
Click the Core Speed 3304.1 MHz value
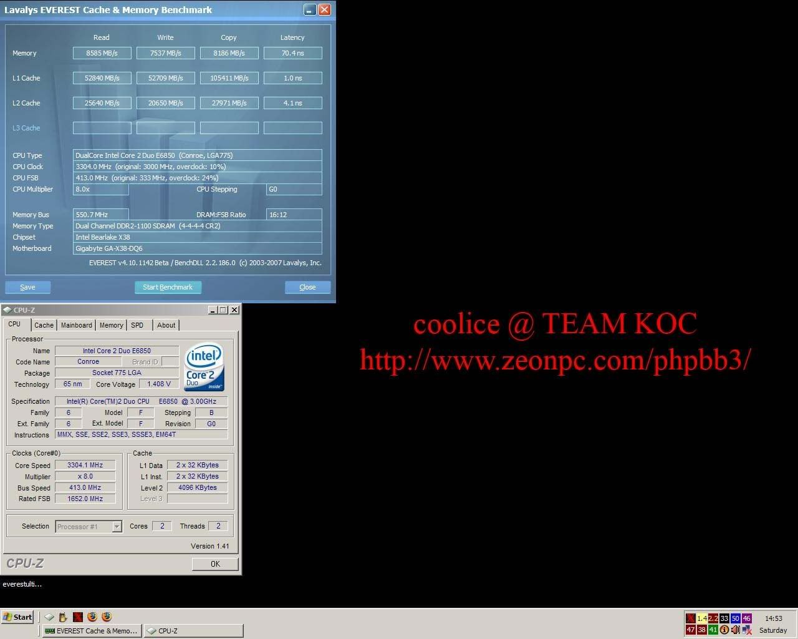click(x=85, y=465)
